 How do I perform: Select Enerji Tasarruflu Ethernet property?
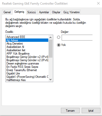tap(27, 70)
